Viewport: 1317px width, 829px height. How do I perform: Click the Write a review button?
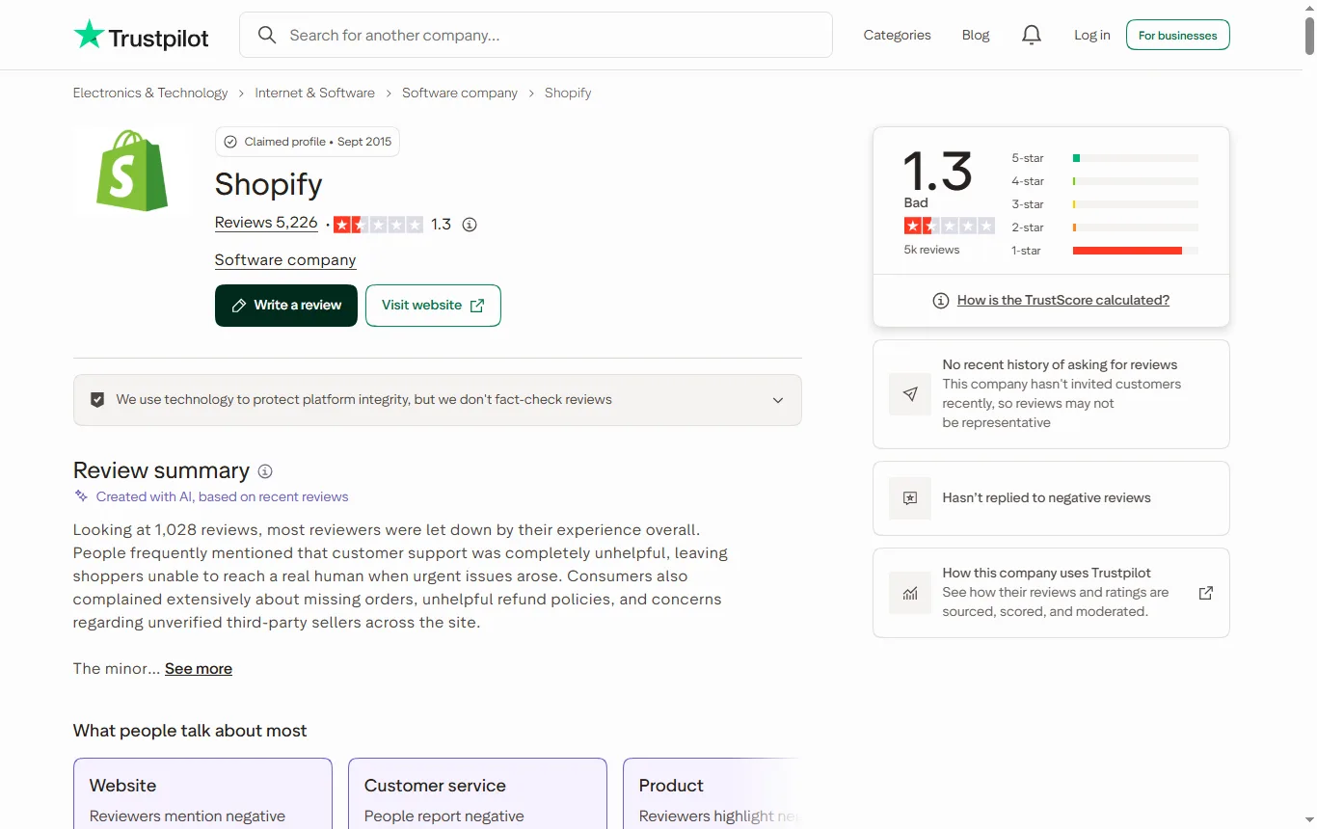(x=286, y=306)
